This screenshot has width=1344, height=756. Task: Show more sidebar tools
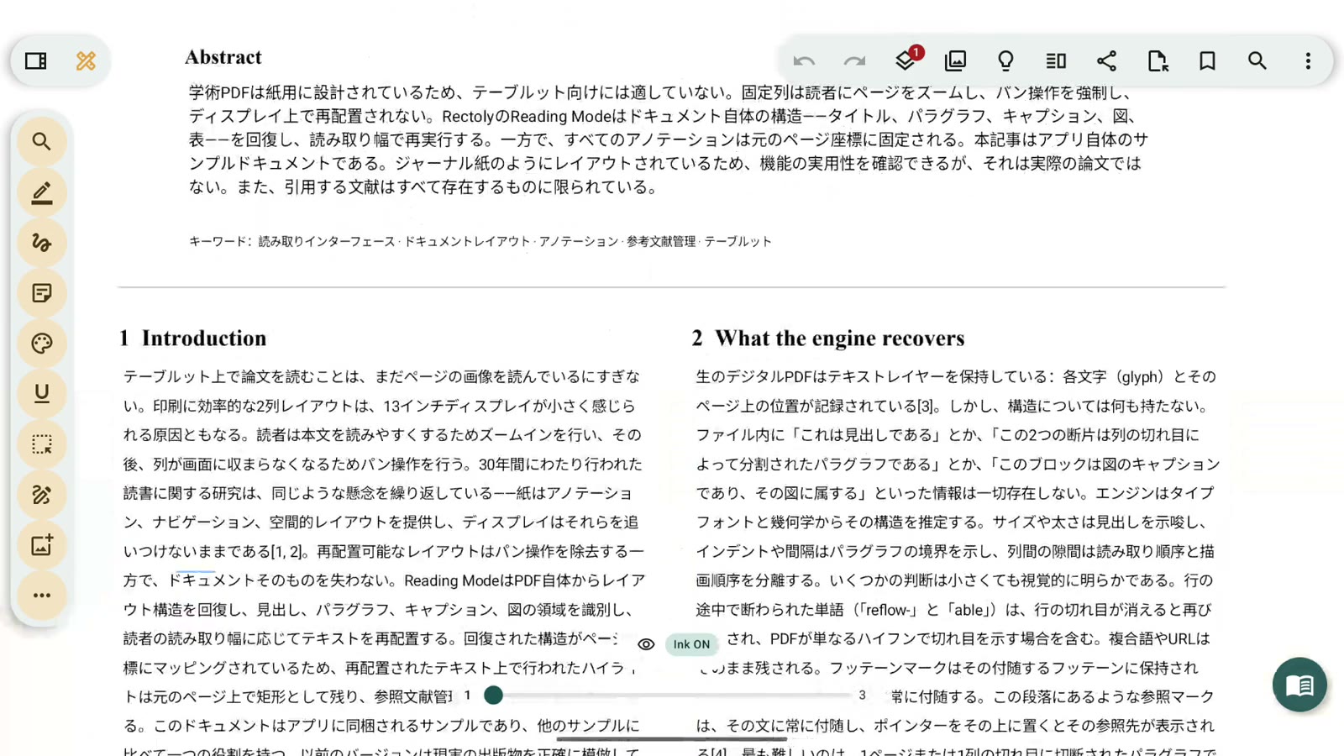coord(42,596)
